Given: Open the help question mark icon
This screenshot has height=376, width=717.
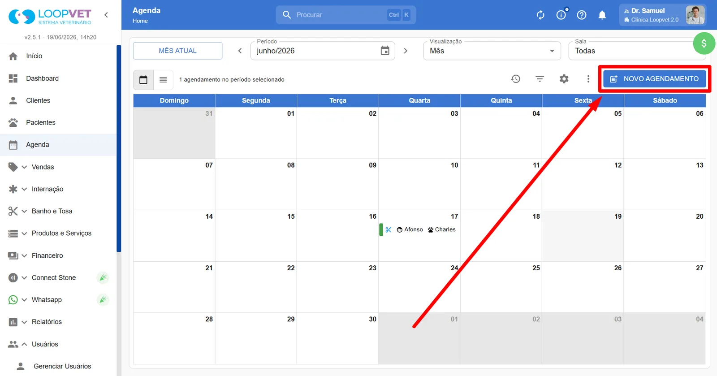Looking at the screenshot, I should 582,15.
